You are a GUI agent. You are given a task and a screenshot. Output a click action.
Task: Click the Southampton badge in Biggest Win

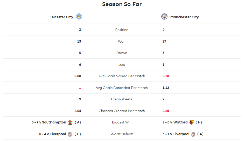click(70, 122)
